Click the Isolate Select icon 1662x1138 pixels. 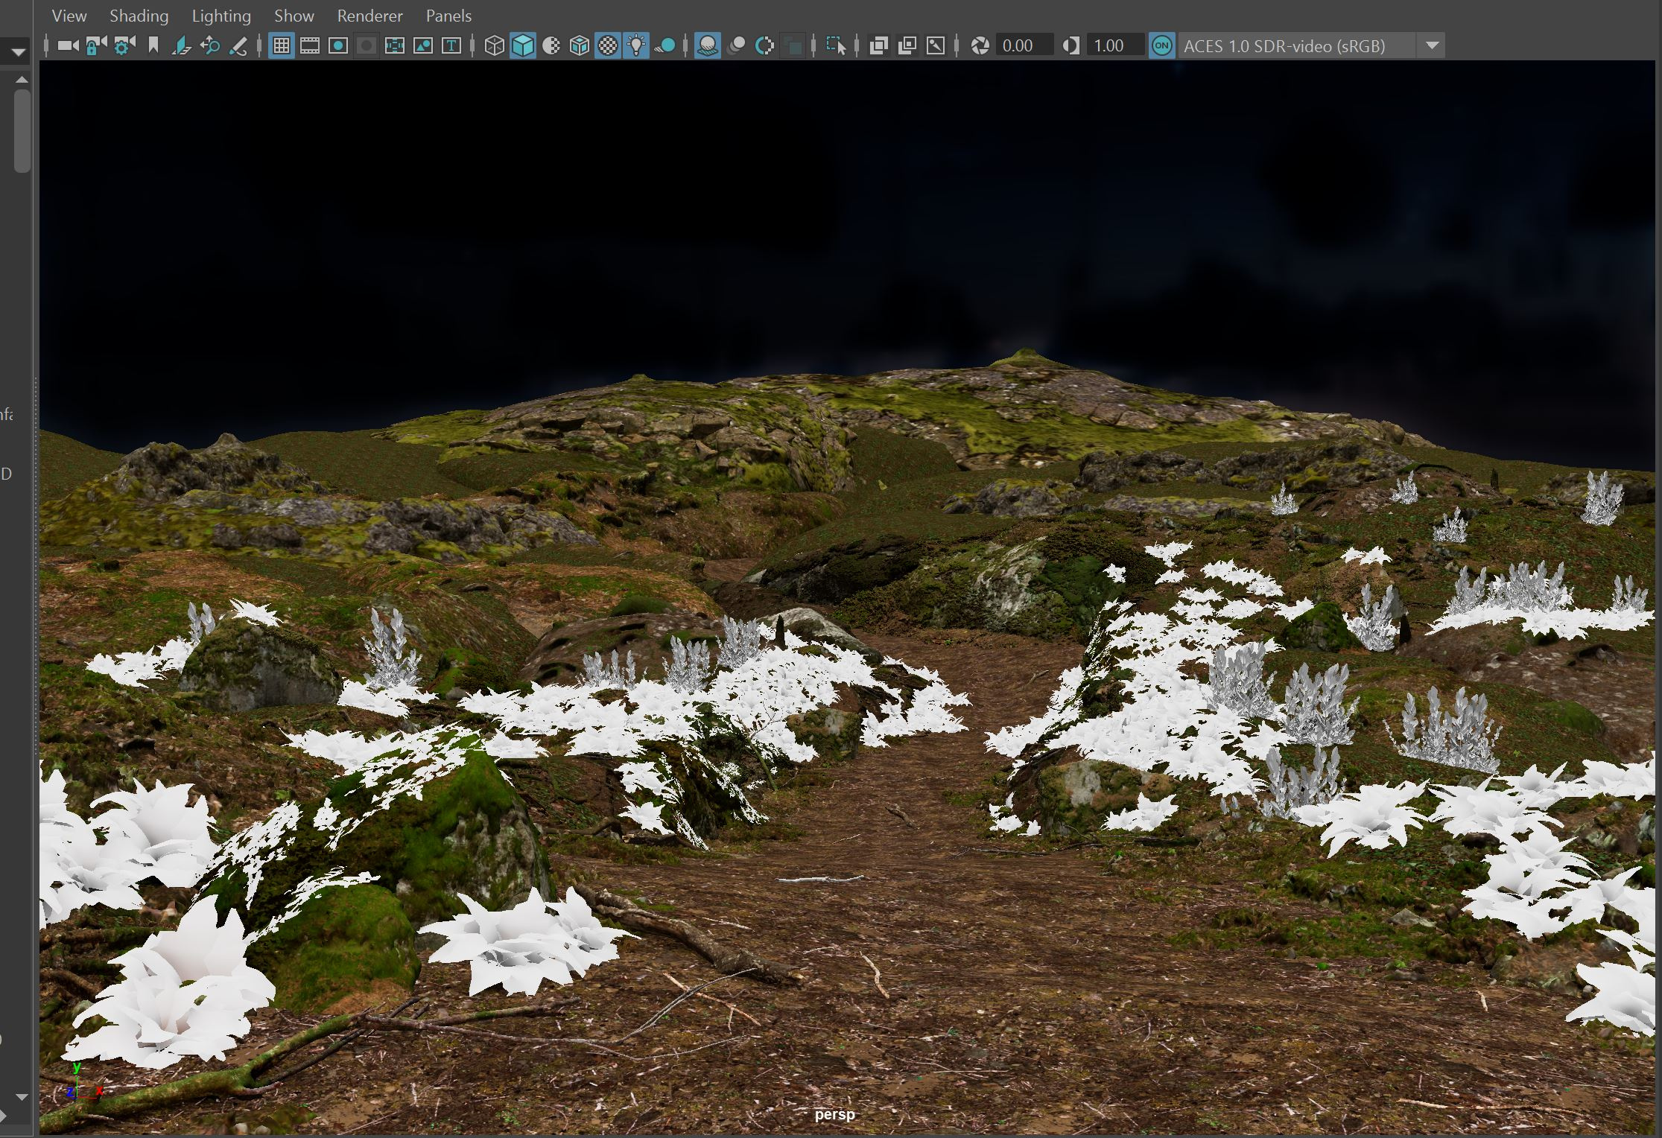tap(836, 46)
